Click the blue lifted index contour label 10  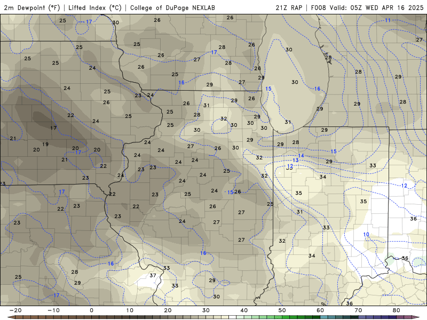coord(366,234)
